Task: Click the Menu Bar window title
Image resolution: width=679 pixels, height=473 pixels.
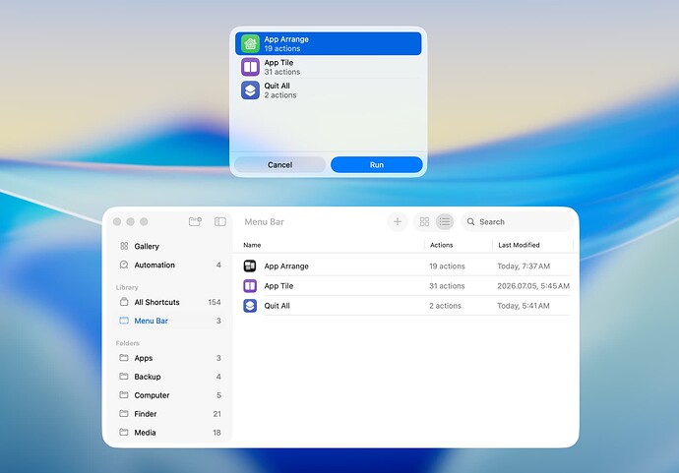Action: [264, 222]
